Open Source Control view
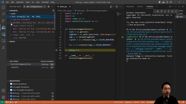 [3, 21]
